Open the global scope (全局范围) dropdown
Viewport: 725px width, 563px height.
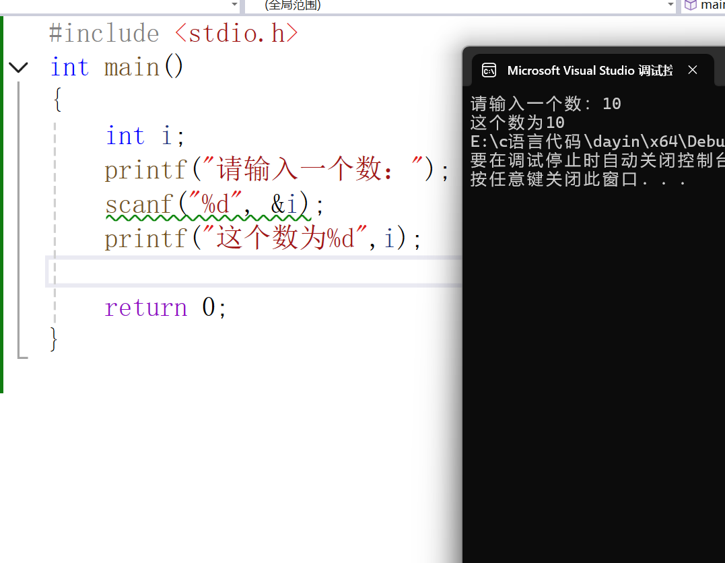pyautogui.click(x=460, y=5)
